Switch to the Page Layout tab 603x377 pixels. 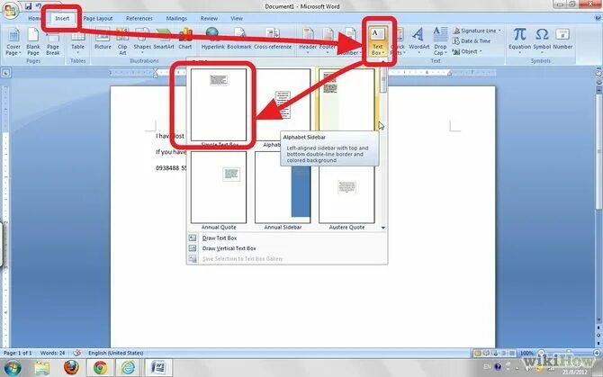pos(98,18)
